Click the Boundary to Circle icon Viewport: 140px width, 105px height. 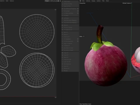click(x=62, y=48)
